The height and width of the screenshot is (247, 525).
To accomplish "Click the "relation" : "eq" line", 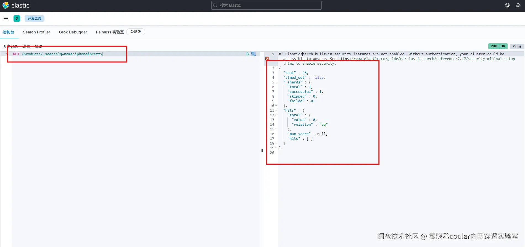I will [310, 125].
